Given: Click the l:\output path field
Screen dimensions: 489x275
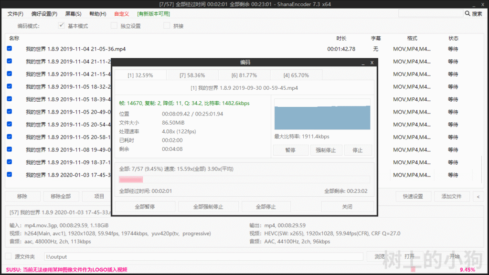Looking at the screenshot, I should pyautogui.click(x=205, y=257).
